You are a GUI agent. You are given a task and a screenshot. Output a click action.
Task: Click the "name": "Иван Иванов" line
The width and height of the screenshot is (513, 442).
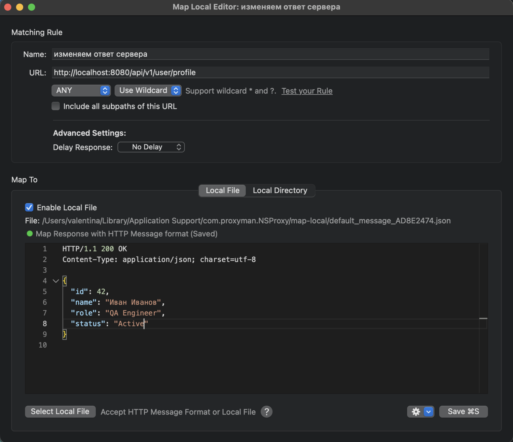click(118, 302)
